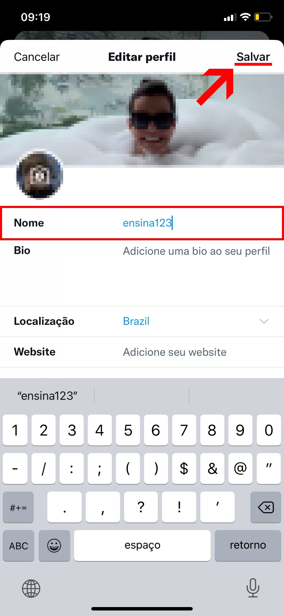Open the Brazil location selector
Screen dimensions: 284x616
click(x=136, y=321)
